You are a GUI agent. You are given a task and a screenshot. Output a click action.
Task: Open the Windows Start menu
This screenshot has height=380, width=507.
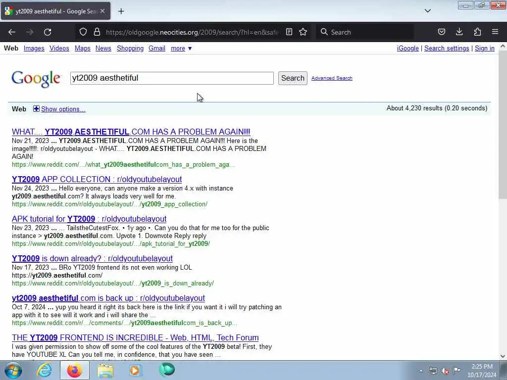tap(13, 370)
